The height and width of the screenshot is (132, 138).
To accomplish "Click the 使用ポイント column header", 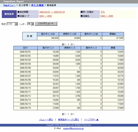I will [x=70, y=48].
